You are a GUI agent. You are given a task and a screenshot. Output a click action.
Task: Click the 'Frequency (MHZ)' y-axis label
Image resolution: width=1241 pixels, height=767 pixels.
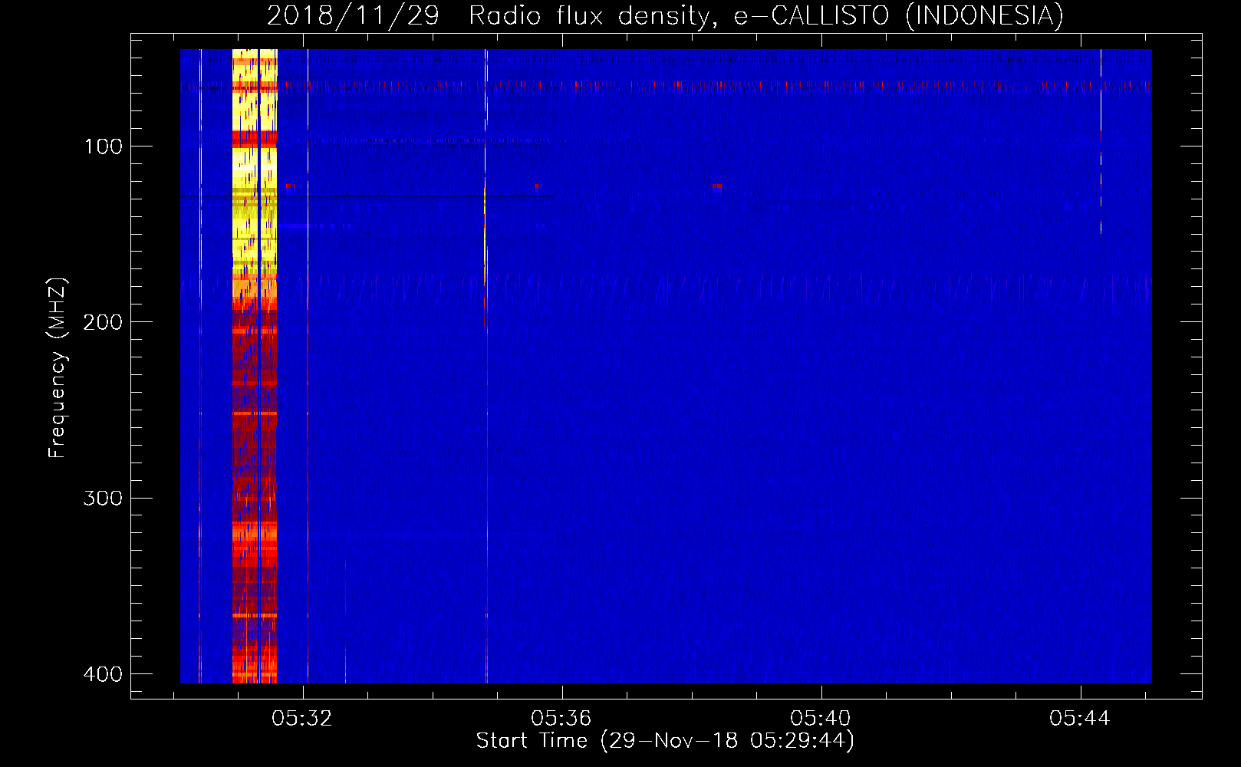(x=58, y=368)
